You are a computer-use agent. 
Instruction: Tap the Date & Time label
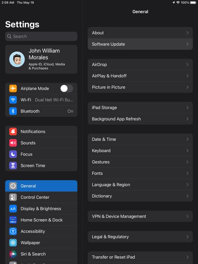[104, 139]
